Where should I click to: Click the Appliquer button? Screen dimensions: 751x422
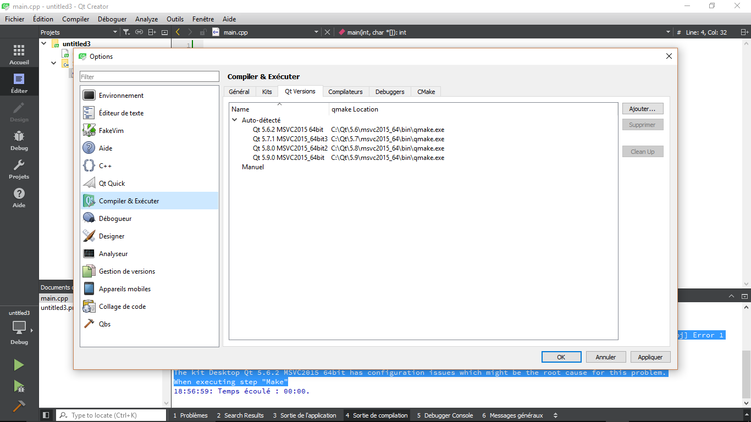[650, 357]
